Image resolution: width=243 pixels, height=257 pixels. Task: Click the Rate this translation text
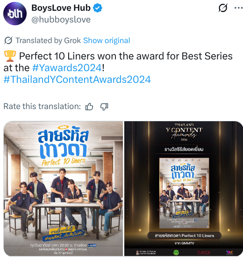[x=42, y=106]
